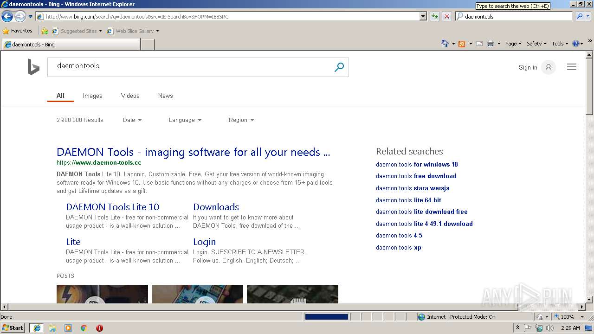Click the IE toolbar search magnifier button

point(580,16)
